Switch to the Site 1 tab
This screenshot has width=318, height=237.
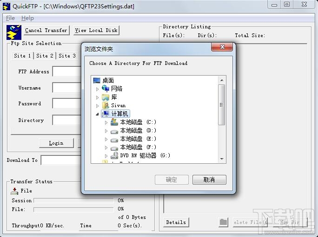tap(22, 56)
